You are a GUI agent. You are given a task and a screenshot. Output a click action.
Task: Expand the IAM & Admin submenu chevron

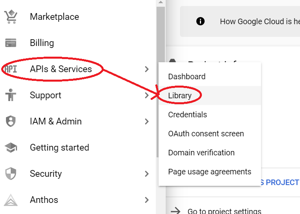[x=147, y=121]
